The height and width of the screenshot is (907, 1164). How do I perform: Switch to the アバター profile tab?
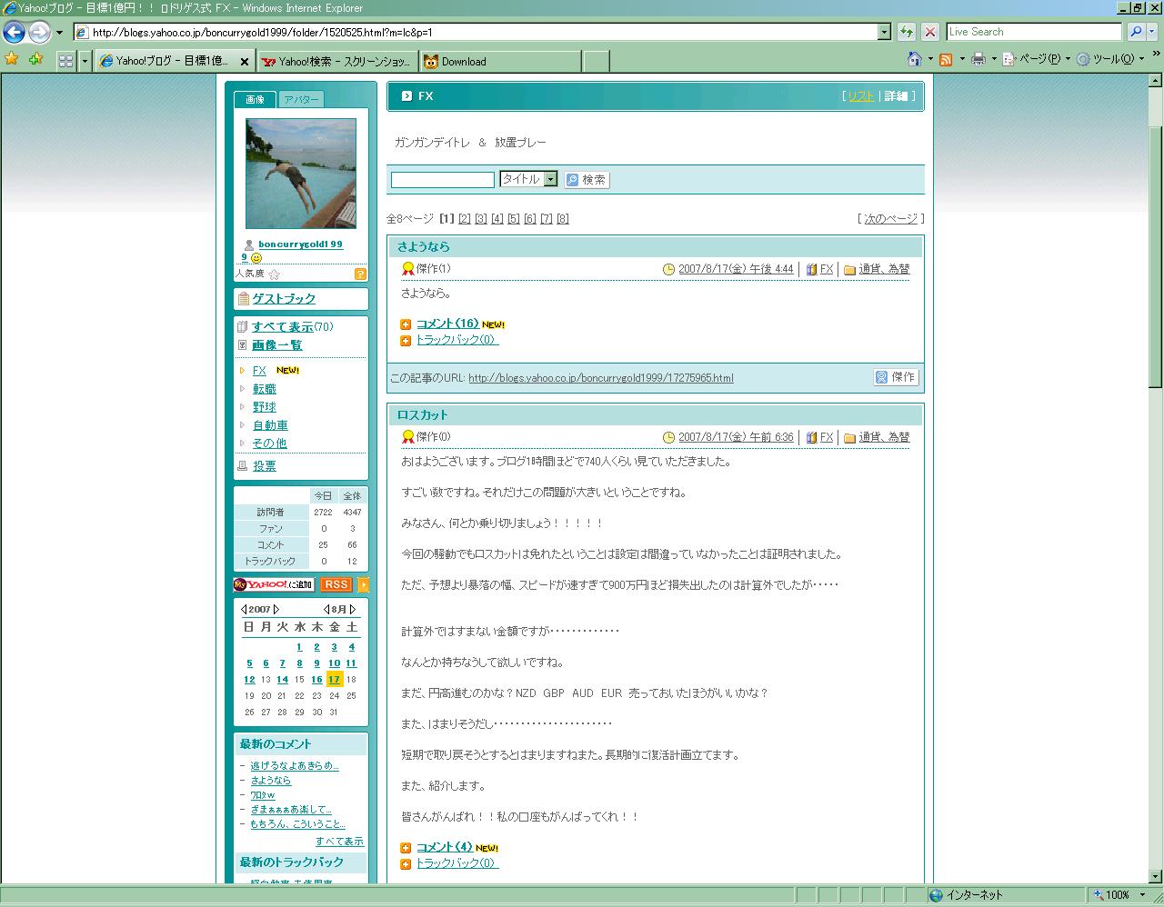(301, 100)
